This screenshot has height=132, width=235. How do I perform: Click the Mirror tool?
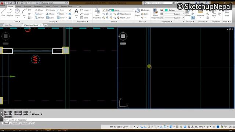pos(50,14)
